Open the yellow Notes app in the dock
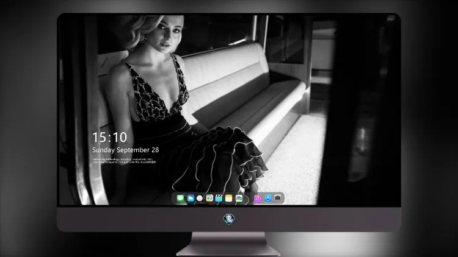Screen dimensions: 458x257 point(229,198)
